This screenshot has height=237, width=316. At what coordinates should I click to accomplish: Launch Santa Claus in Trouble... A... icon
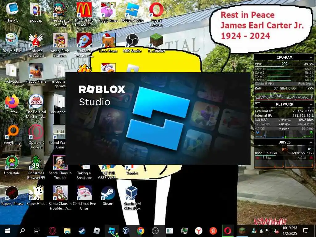coord(60,198)
